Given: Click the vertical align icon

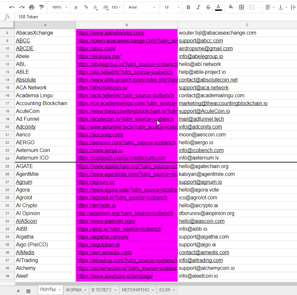Looking at the screenshot, I should pos(281,7).
